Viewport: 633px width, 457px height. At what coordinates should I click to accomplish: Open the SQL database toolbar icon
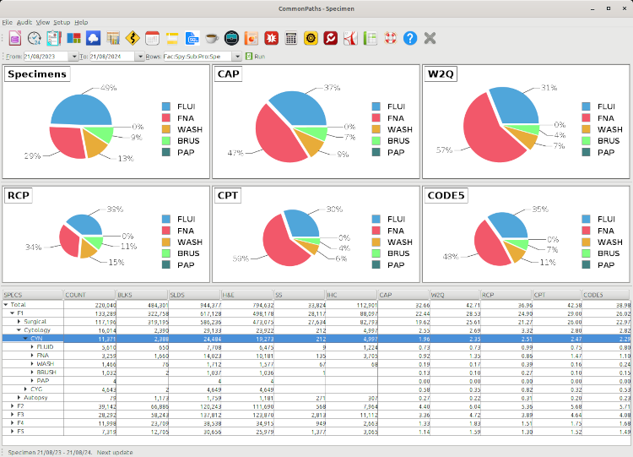click(x=192, y=38)
